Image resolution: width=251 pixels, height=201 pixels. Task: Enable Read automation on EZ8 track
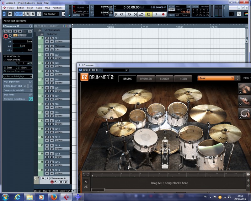click(x=47, y=107)
